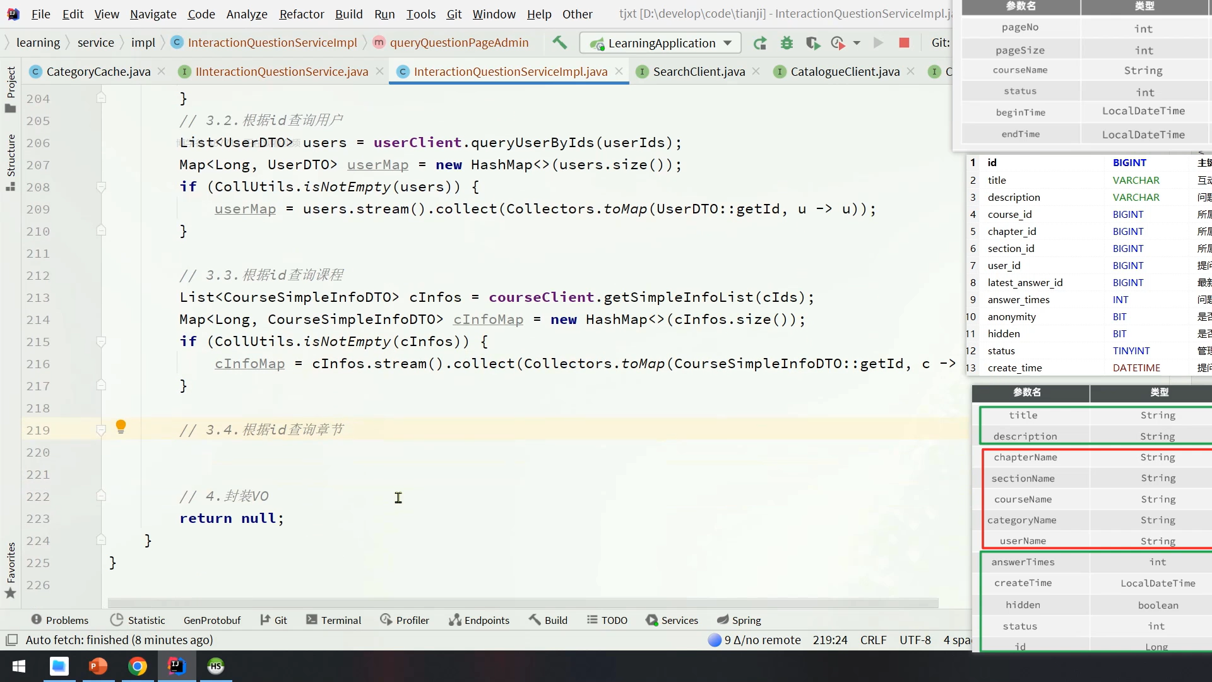Collapse the if block at line 208
Screen dimensions: 1212x682
(x=101, y=187)
